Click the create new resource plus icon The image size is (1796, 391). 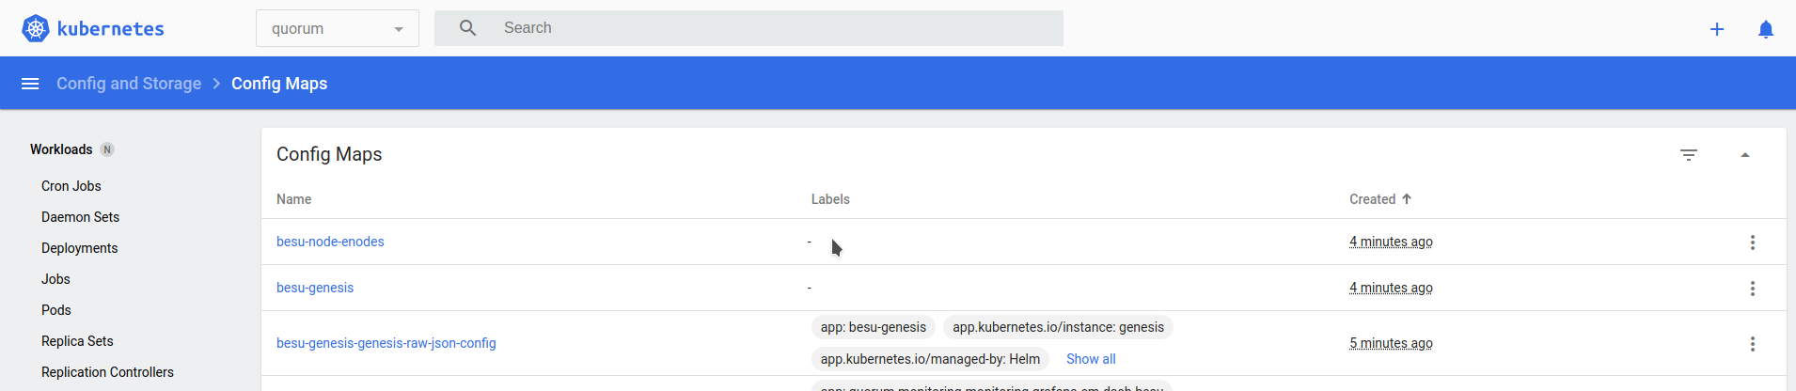click(x=1717, y=29)
